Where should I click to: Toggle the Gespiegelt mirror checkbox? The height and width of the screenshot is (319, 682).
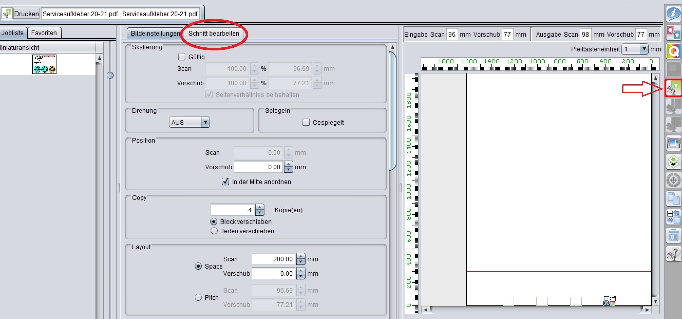pyautogui.click(x=306, y=122)
